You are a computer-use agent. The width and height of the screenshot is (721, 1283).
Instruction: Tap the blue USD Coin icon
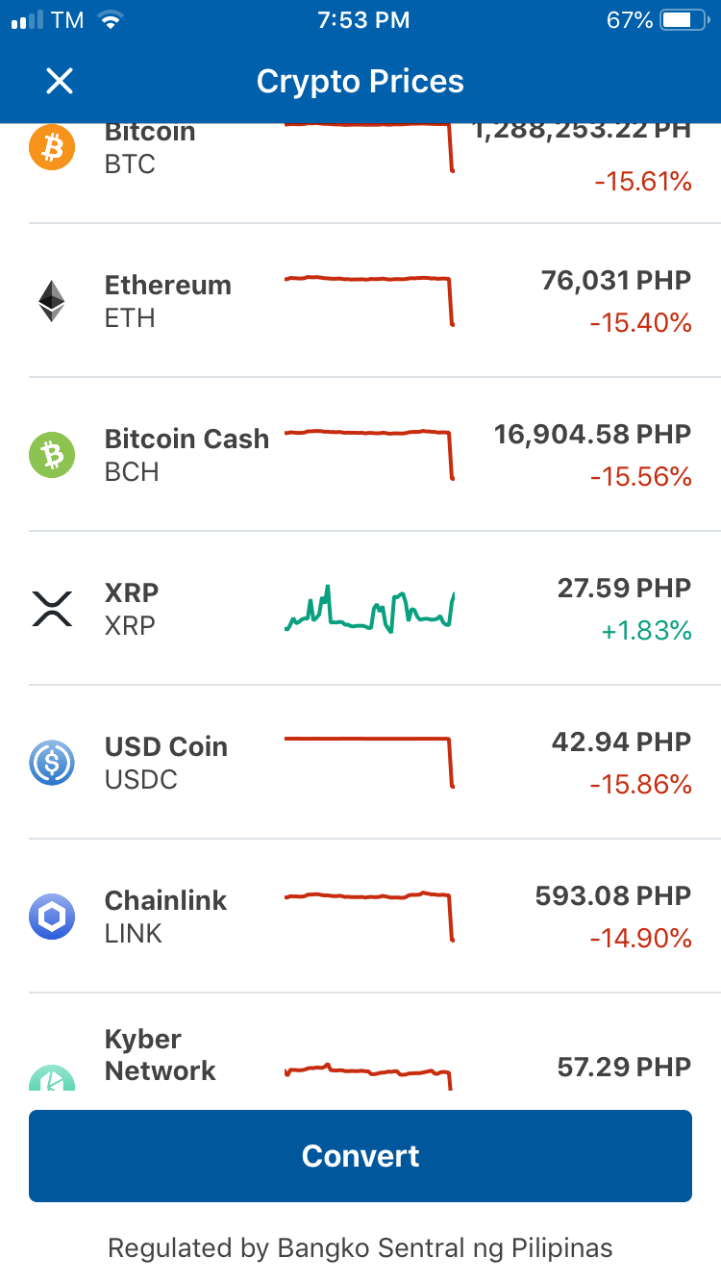[52, 763]
